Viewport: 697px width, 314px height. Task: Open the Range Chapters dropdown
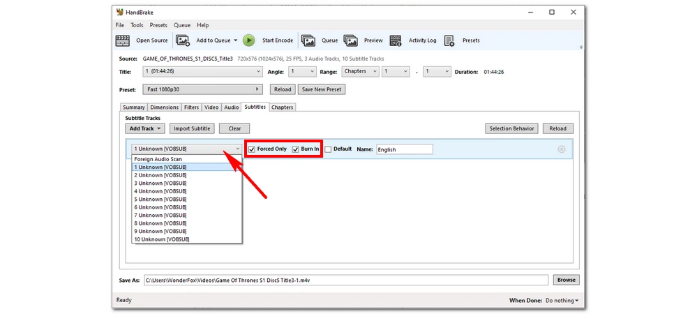[x=360, y=71]
